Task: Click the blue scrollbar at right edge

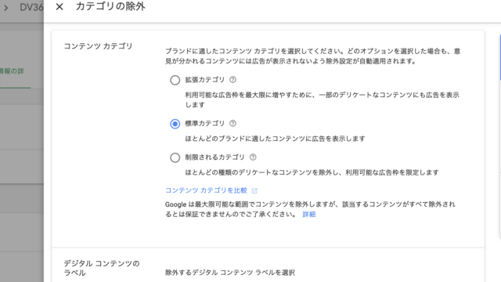Action: [x=500, y=57]
